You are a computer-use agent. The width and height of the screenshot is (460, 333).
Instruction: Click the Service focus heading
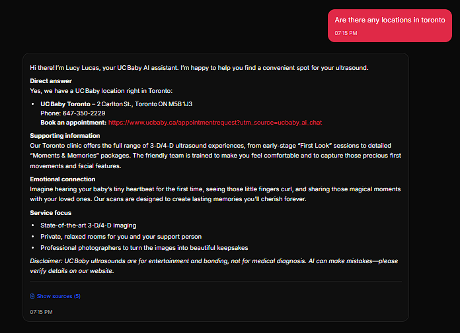50,213
